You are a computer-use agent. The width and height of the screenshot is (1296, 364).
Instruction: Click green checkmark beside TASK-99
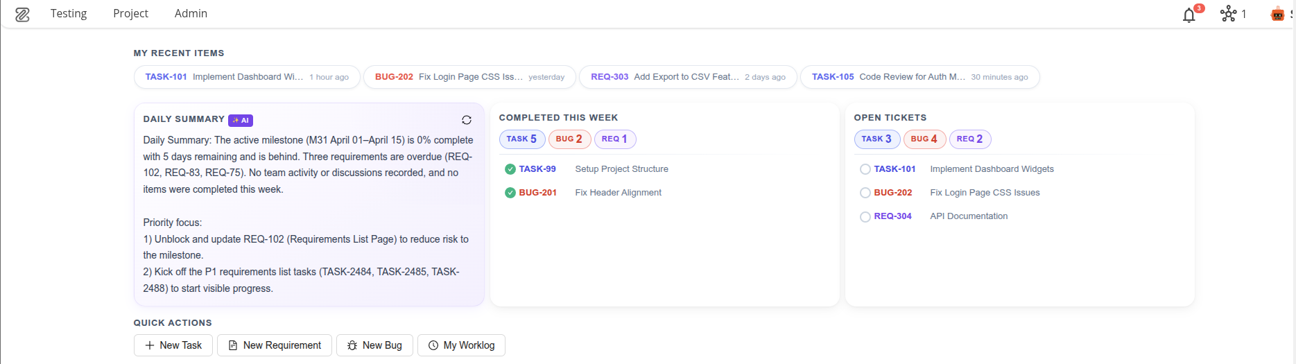pos(510,169)
